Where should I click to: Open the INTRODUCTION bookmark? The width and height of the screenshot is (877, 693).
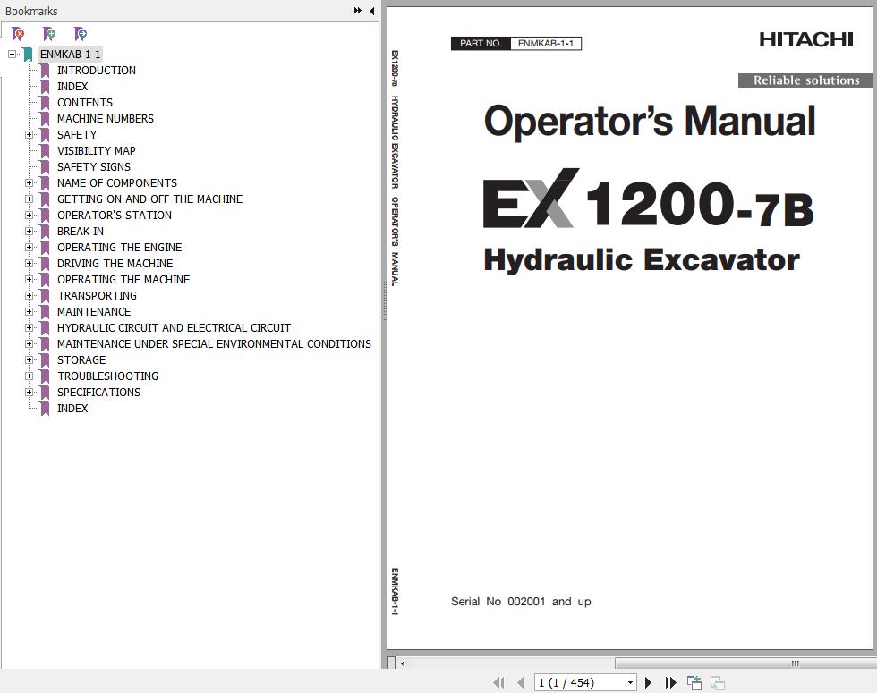click(x=97, y=71)
